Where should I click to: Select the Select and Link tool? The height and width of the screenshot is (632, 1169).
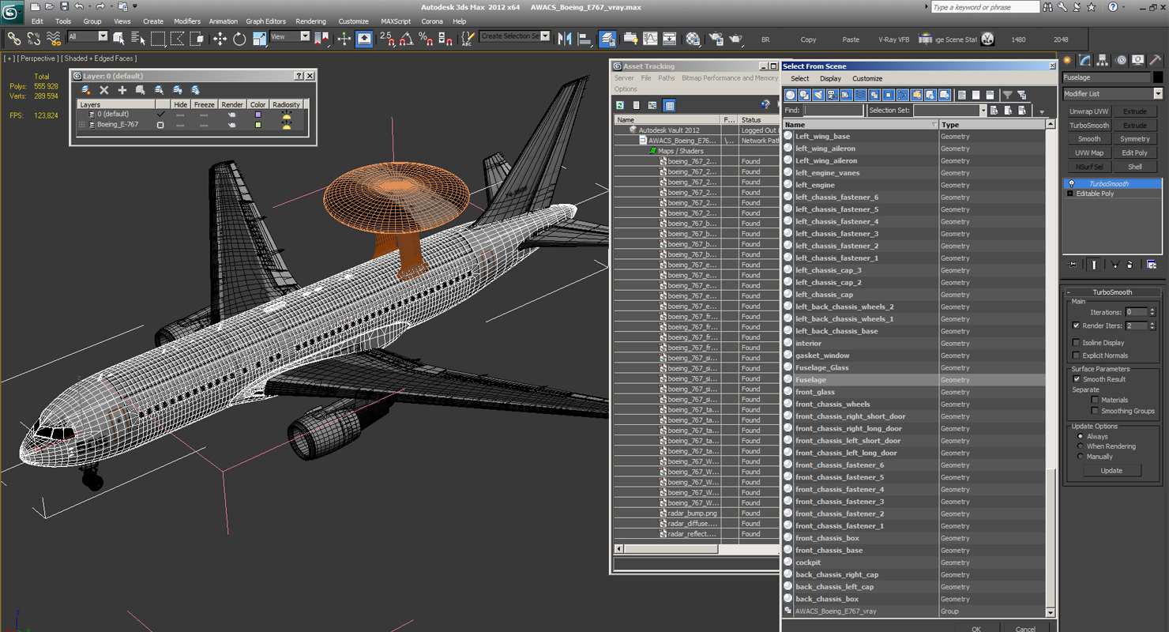pyautogui.click(x=14, y=38)
